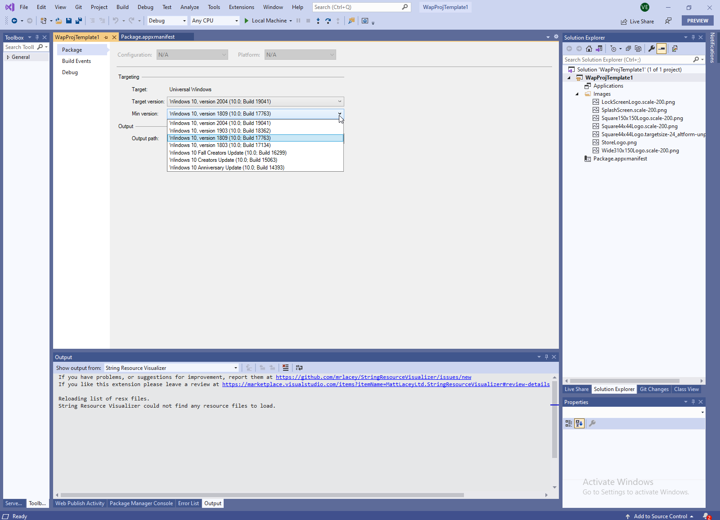The width and height of the screenshot is (720, 520).
Task: Click the Save All icon
Action: [79, 21]
